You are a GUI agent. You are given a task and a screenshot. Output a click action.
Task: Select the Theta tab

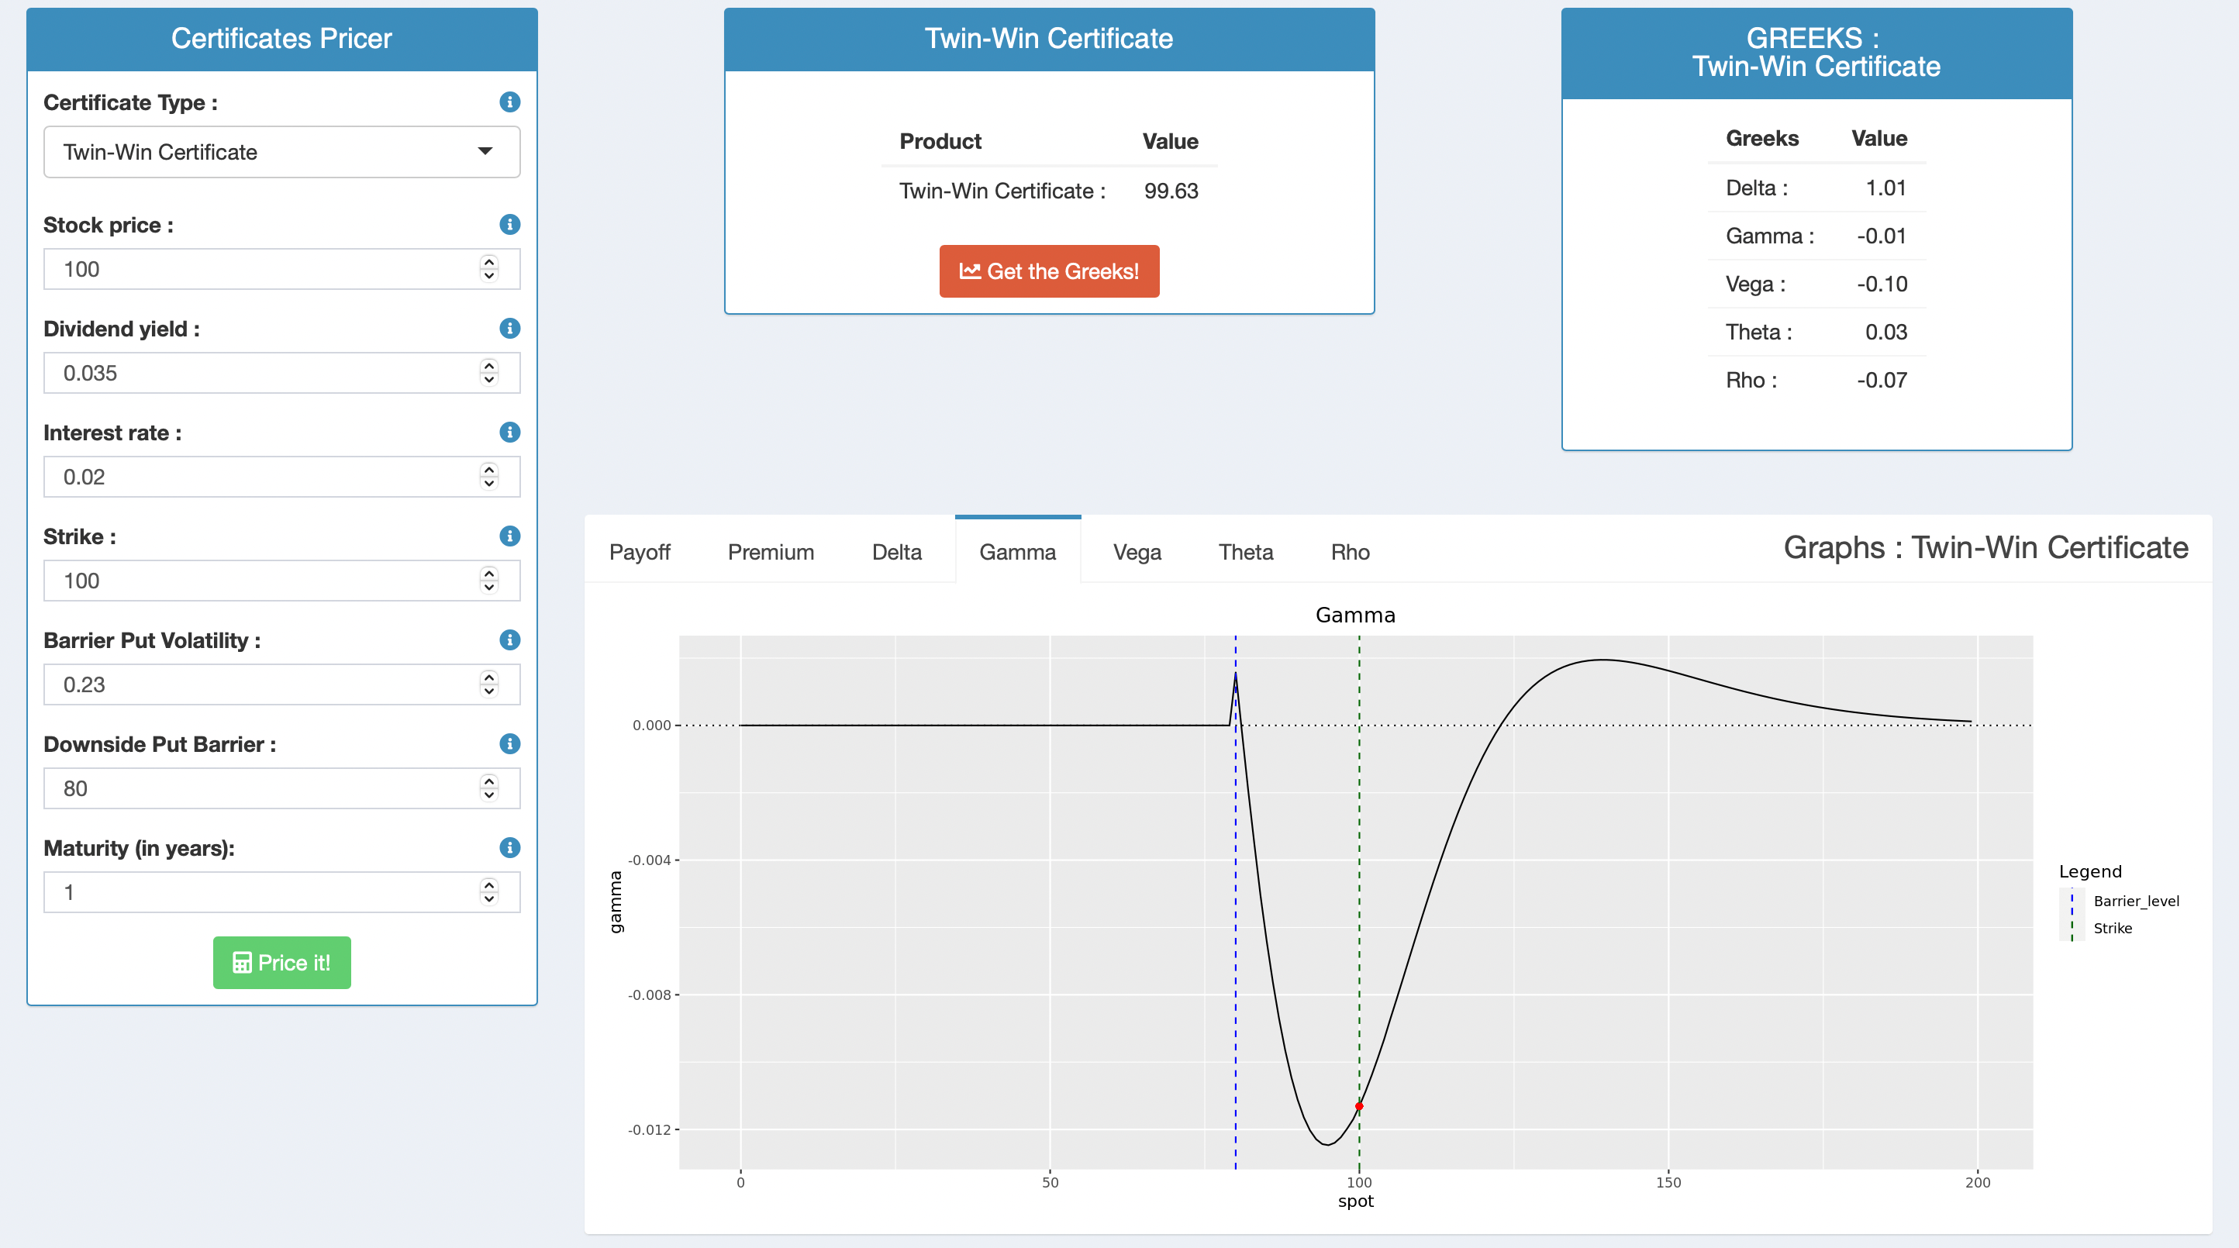(x=1244, y=553)
